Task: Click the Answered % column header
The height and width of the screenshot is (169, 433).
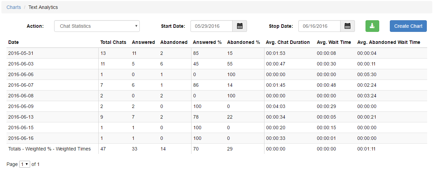Action: (x=207, y=42)
